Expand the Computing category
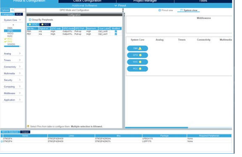242x157 pixels. (x=12, y=87)
